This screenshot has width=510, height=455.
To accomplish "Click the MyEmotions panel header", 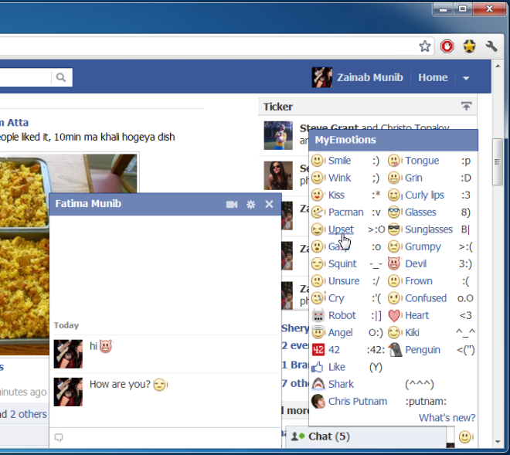I will pyautogui.click(x=393, y=140).
